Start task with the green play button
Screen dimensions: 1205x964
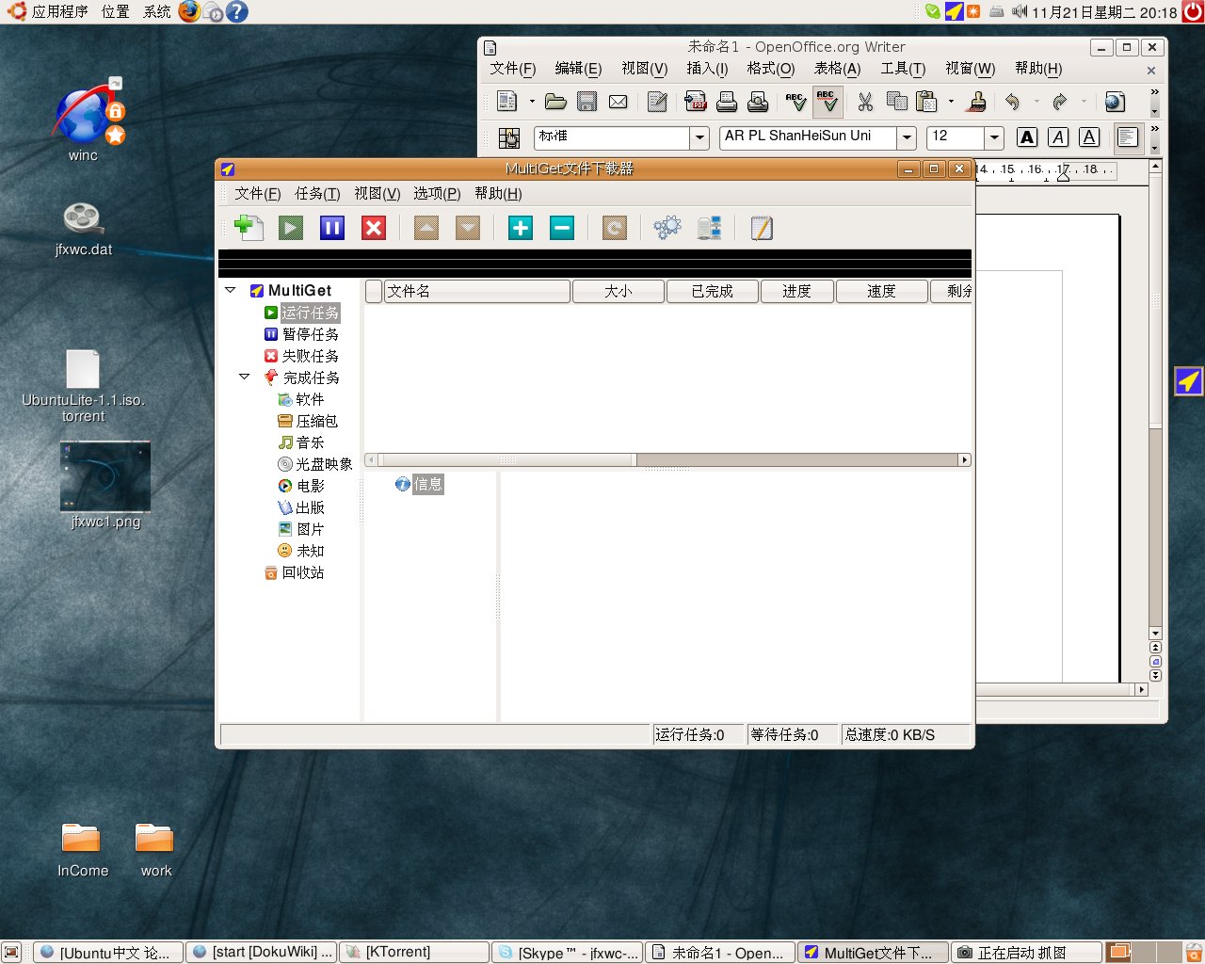[291, 228]
